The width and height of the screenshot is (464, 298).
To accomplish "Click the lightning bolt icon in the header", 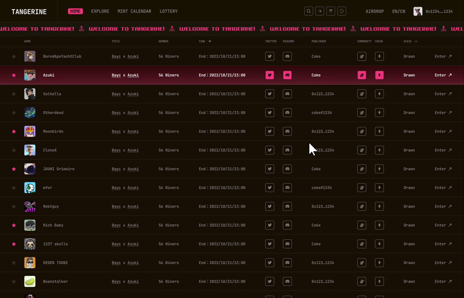I will click(320, 11).
